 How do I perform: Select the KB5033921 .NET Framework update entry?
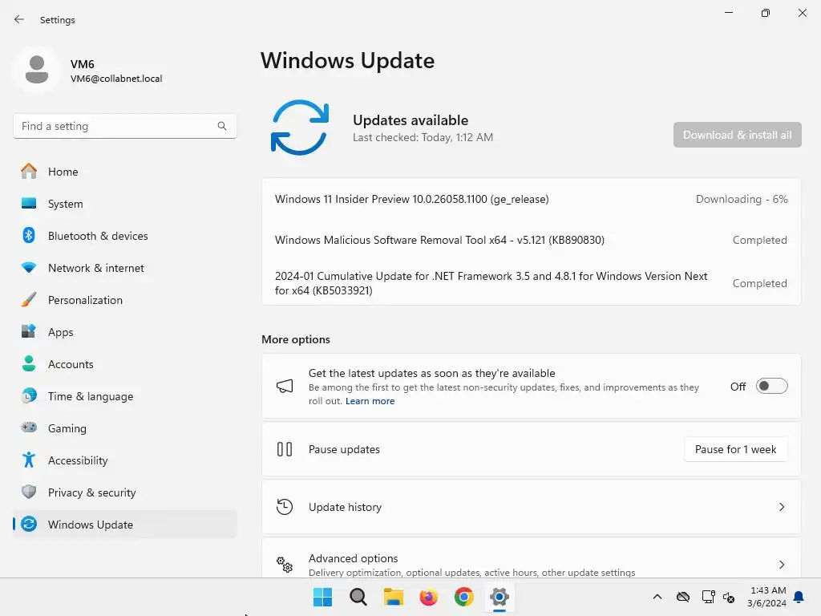(x=532, y=283)
